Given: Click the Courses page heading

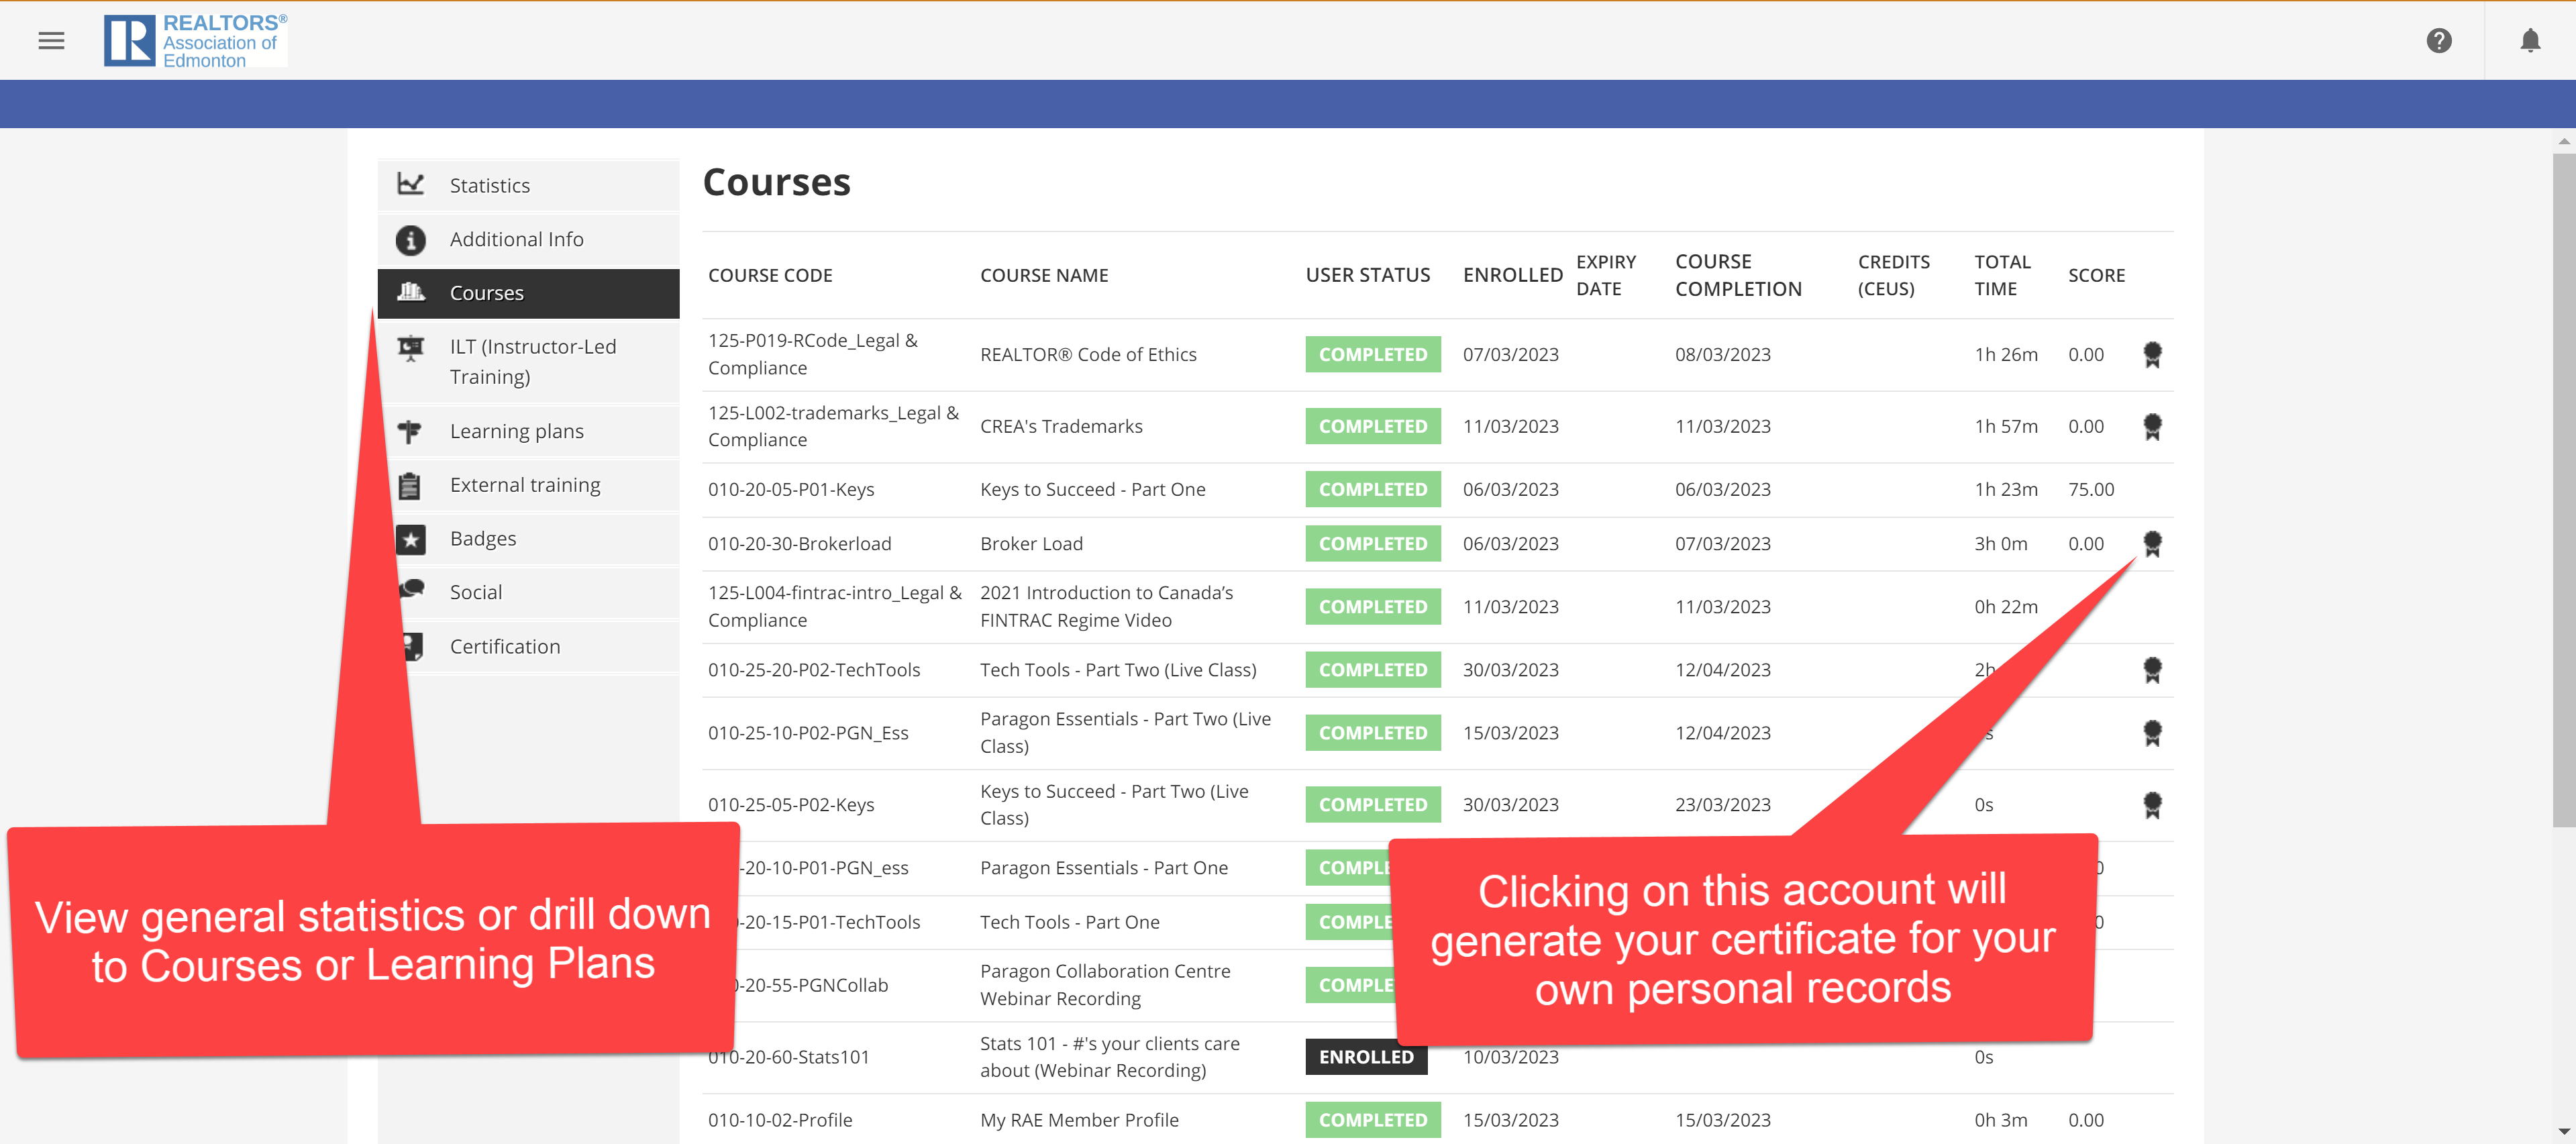Looking at the screenshot, I should (776, 182).
